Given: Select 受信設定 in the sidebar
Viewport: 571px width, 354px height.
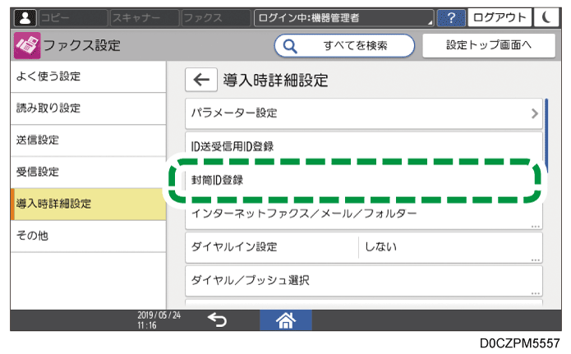Looking at the screenshot, I should [x=89, y=172].
